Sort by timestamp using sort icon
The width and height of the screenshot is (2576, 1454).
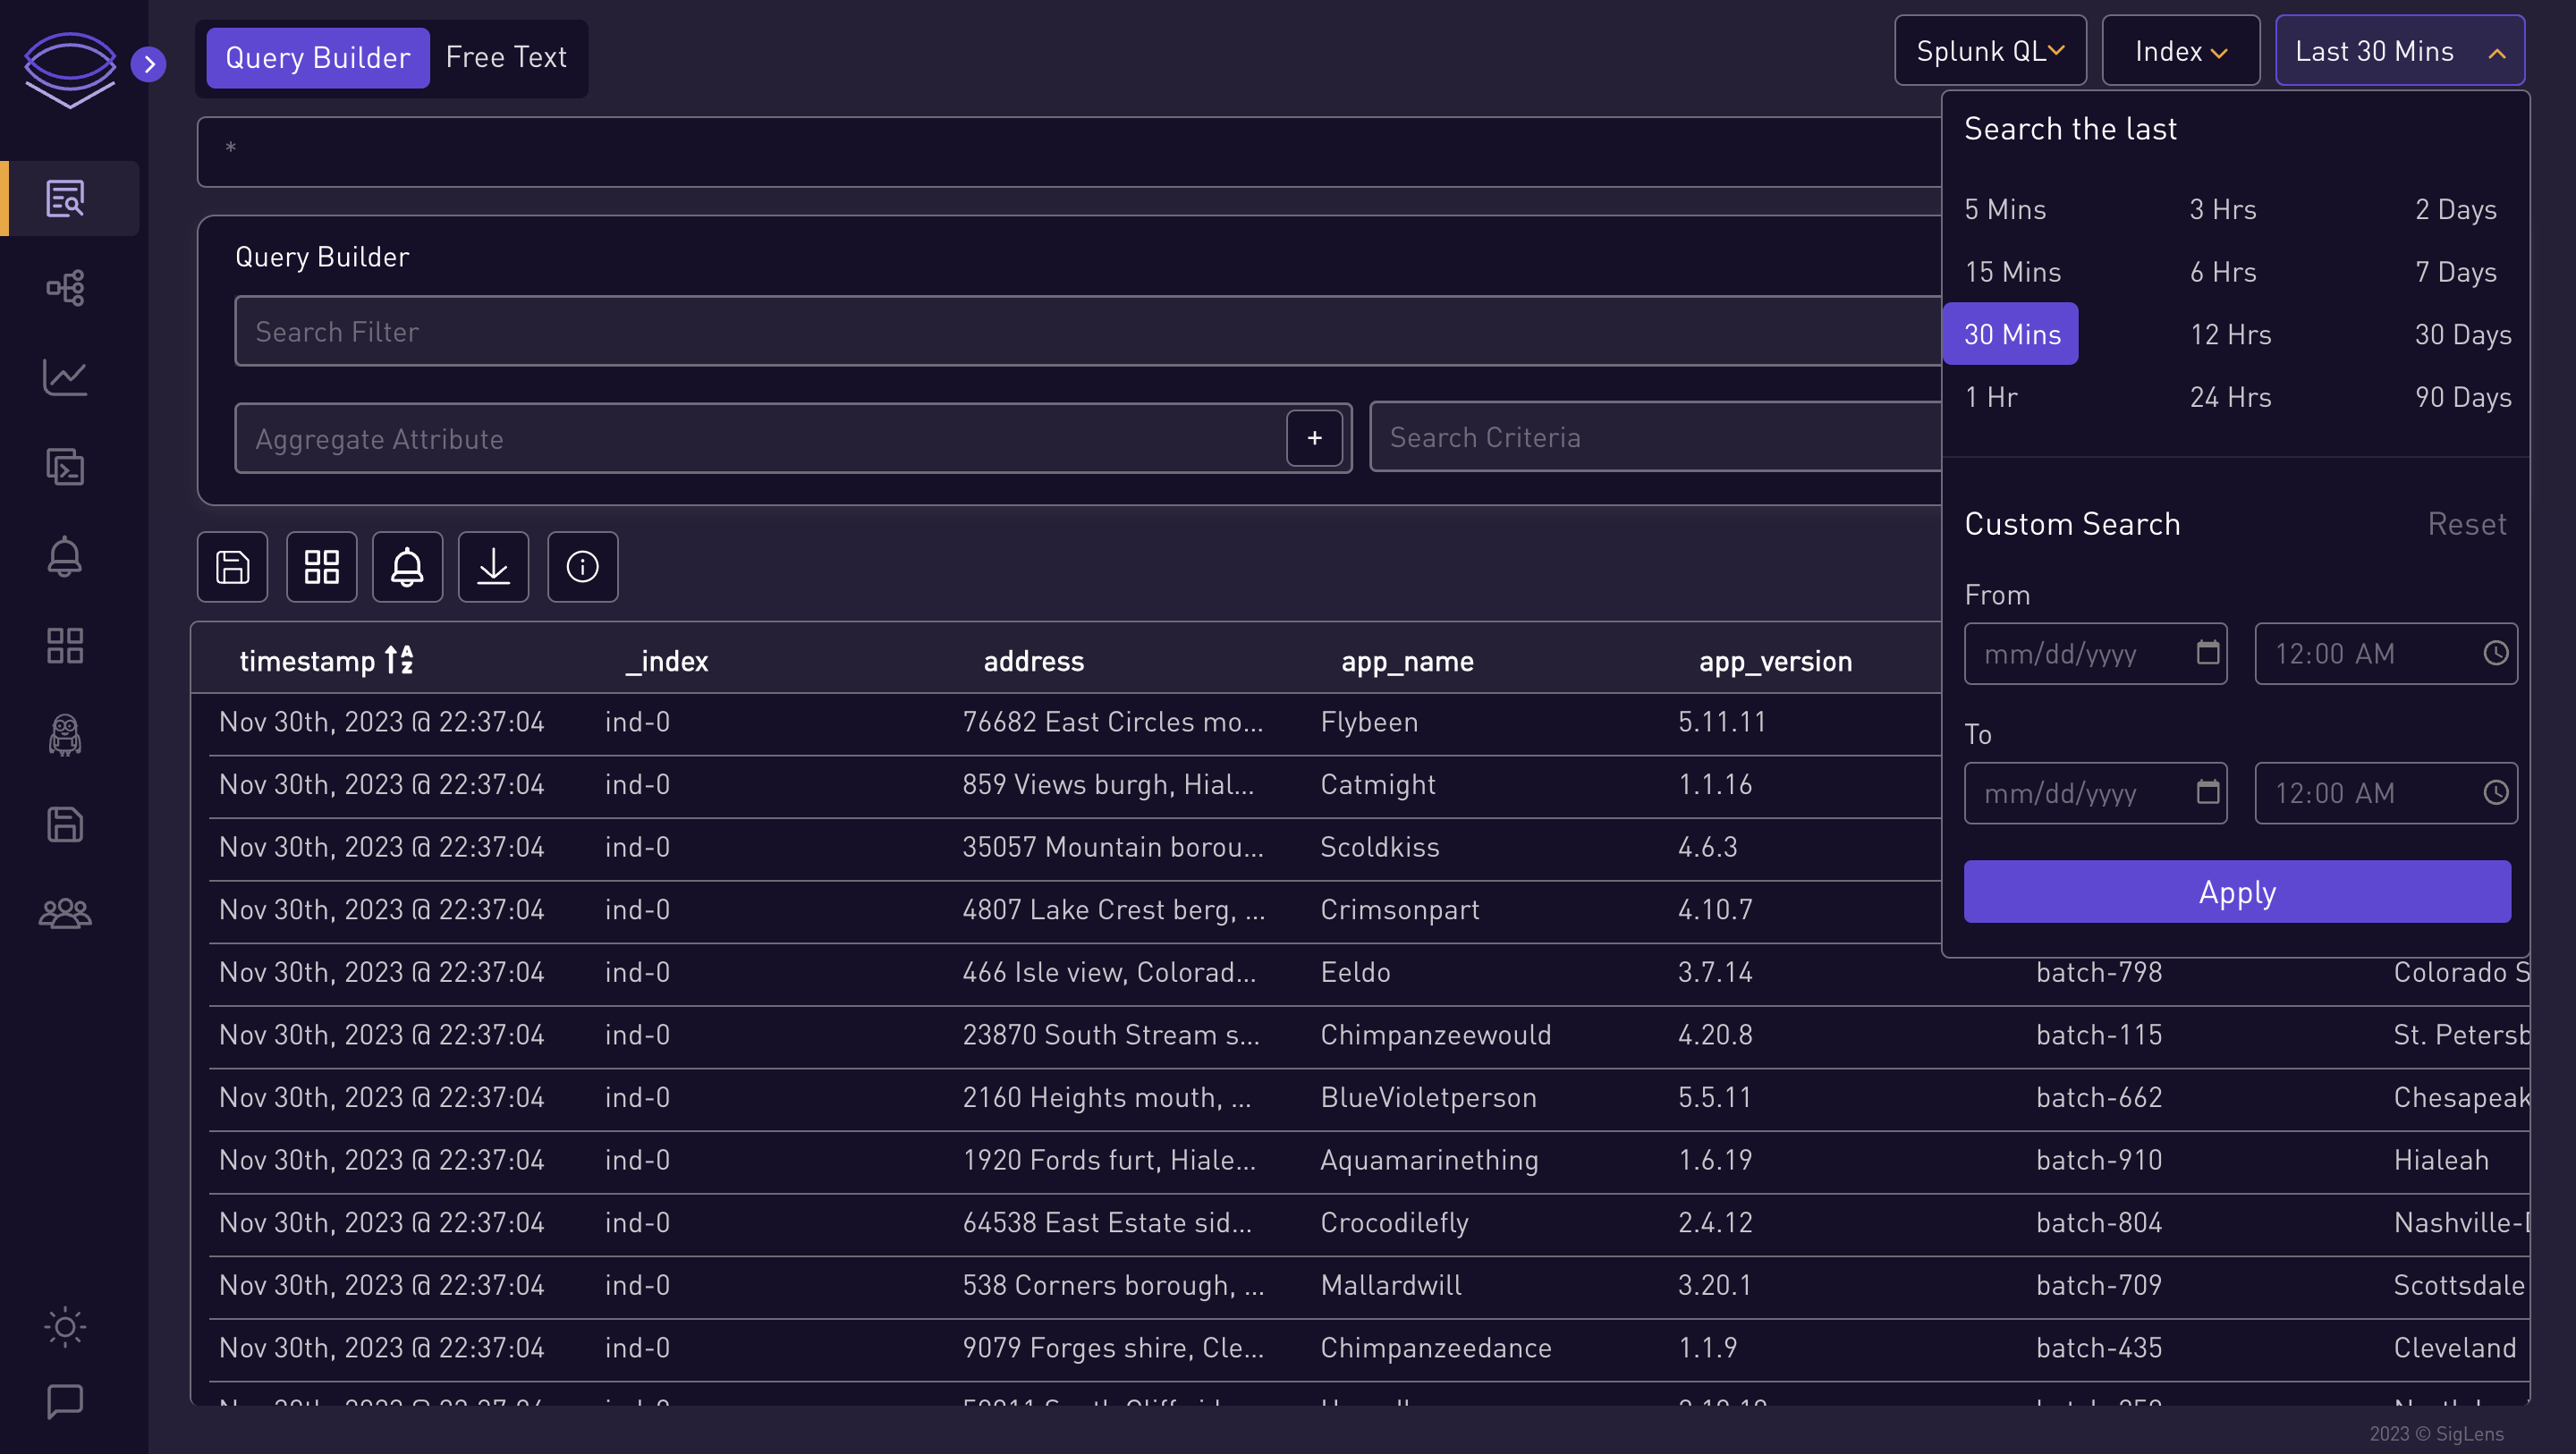pyautogui.click(x=399, y=660)
